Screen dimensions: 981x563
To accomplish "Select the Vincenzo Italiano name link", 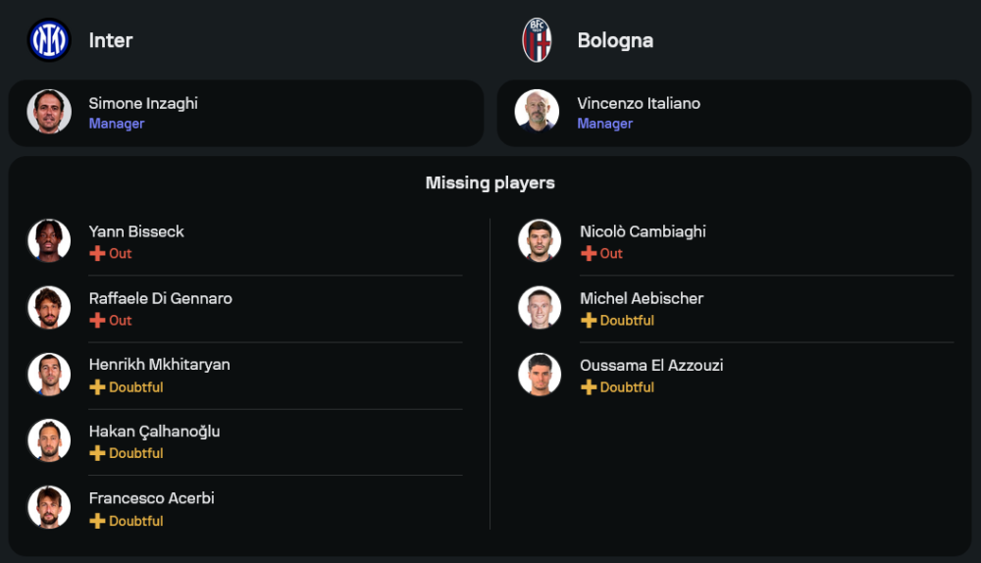I will 639,103.
